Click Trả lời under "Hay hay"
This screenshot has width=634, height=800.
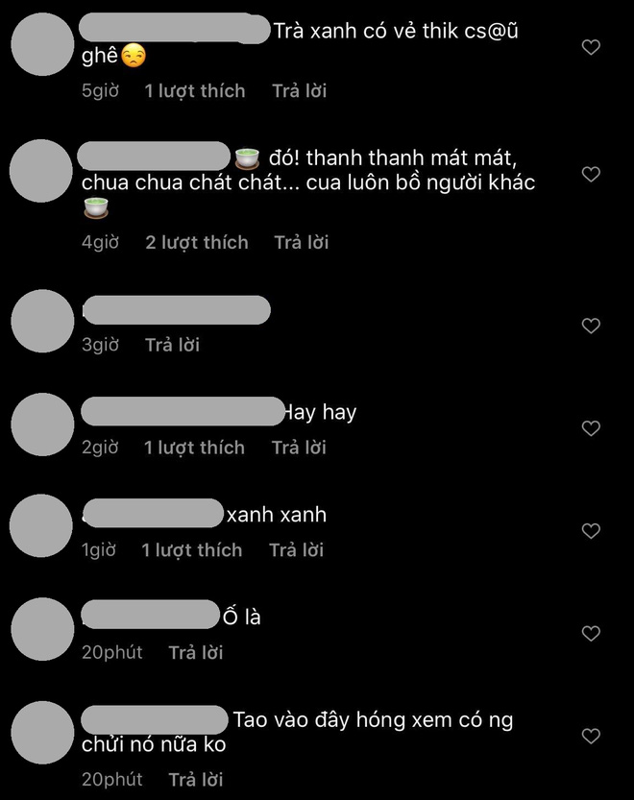pos(299,448)
